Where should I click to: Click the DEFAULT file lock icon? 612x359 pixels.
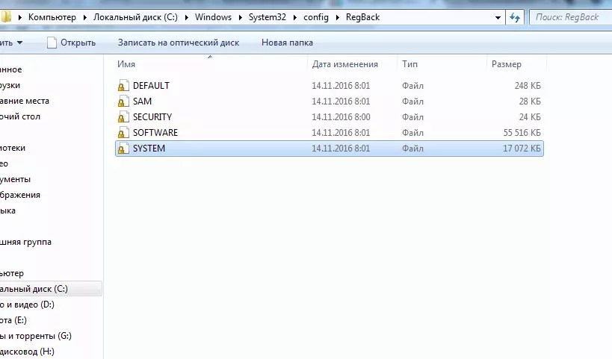click(x=123, y=86)
